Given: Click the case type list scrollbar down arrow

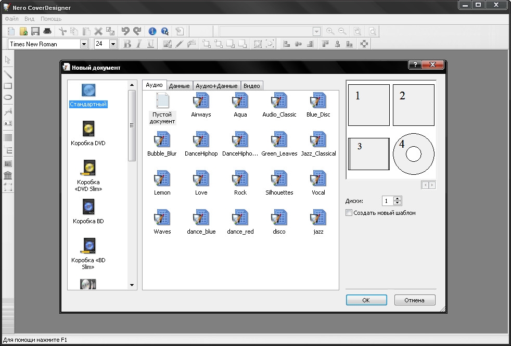Looking at the screenshot, I should [x=132, y=285].
